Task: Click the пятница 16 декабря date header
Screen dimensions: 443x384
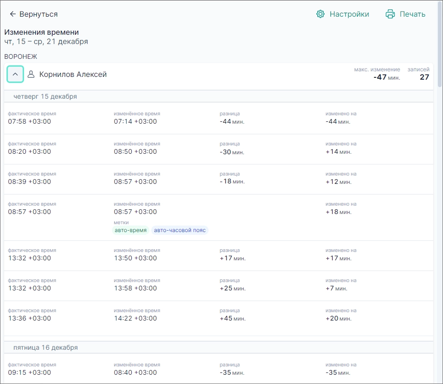Action: (x=45, y=347)
